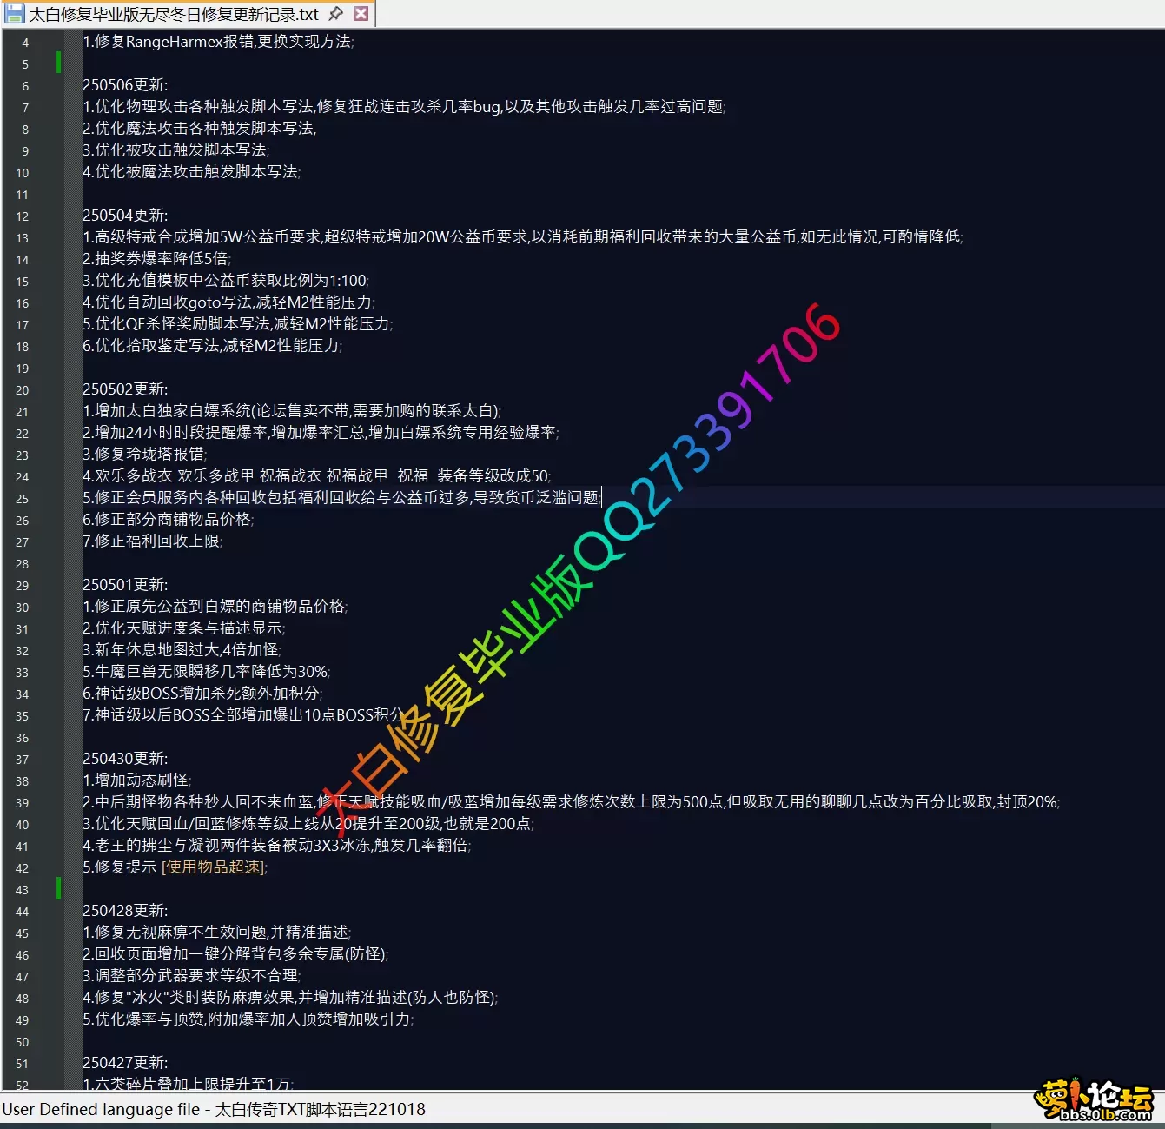The image size is (1165, 1129).
Task: Click the line 5.修正会员服务内各种回收
Action: coord(341,498)
